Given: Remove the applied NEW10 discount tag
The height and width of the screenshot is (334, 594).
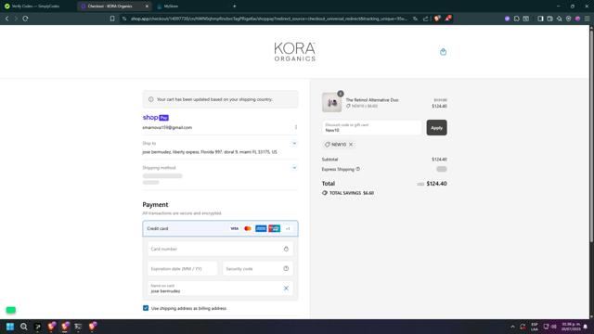Looking at the screenshot, I should pyautogui.click(x=351, y=145).
